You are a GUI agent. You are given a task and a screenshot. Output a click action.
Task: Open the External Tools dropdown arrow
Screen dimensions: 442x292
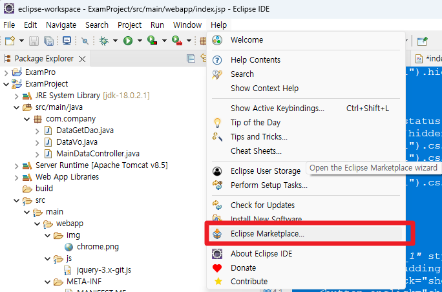(189, 41)
